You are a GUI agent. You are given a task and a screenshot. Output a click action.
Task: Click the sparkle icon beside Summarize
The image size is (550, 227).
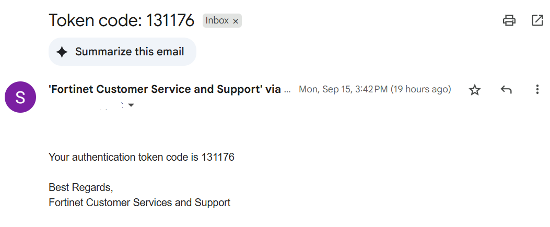(x=62, y=52)
